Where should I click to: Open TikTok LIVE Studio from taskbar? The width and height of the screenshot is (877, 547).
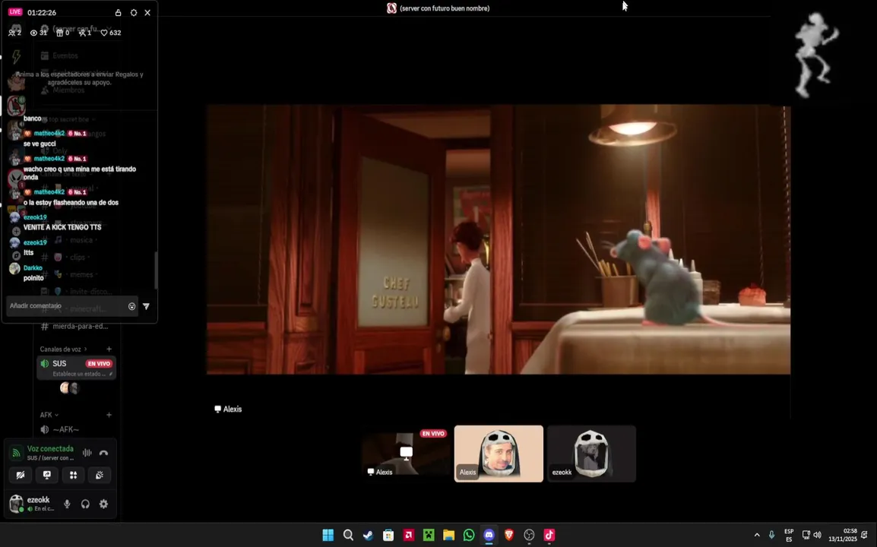coord(549,536)
